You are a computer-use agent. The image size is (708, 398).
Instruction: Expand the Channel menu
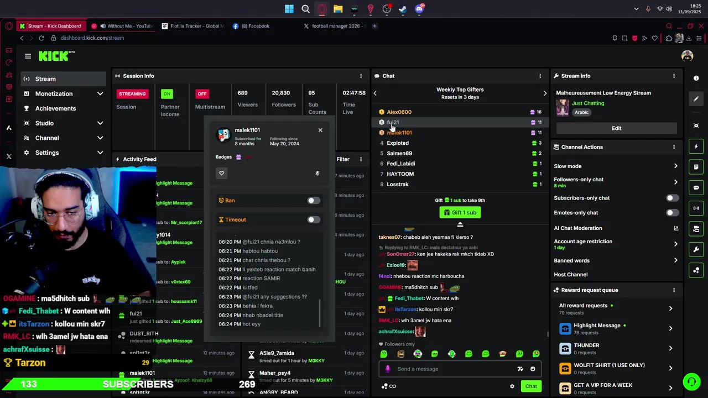click(x=63, y=138)
